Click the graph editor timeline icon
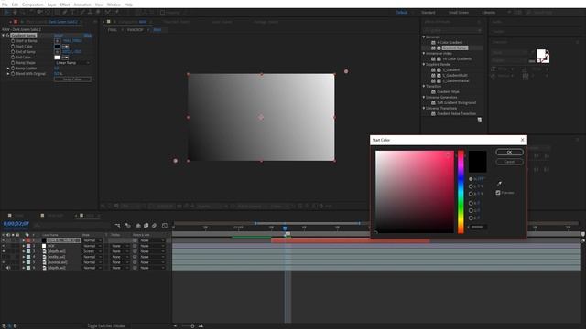 165,226
